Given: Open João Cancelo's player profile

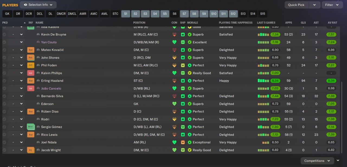Looking at the screenshot, I should pos(51,88).
